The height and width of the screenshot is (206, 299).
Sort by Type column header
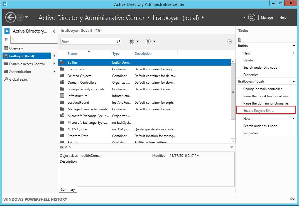coord(116,54)
